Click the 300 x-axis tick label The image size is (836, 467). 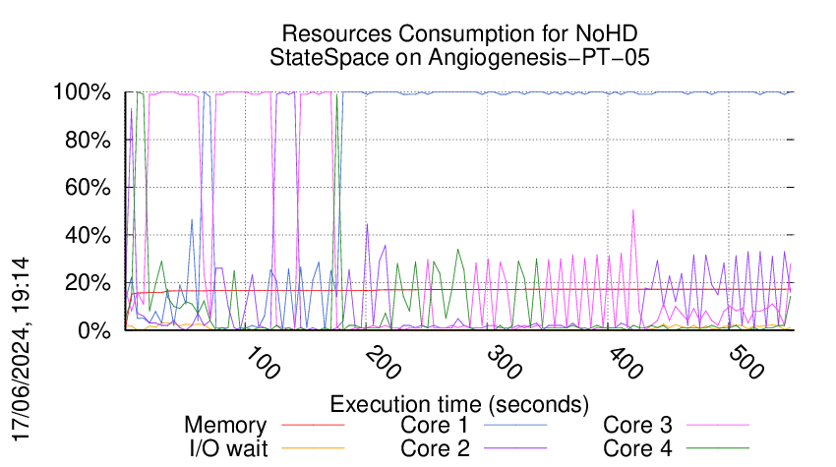pyautogui.click(x=505, y=363)
